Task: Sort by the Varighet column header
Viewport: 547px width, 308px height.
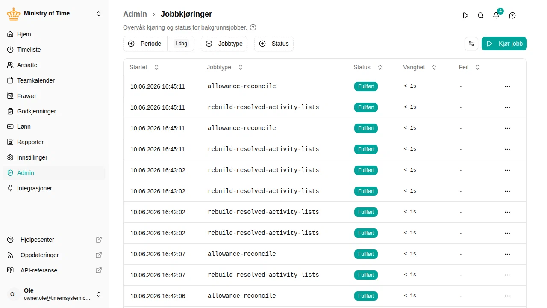Action: pos(420,67)
